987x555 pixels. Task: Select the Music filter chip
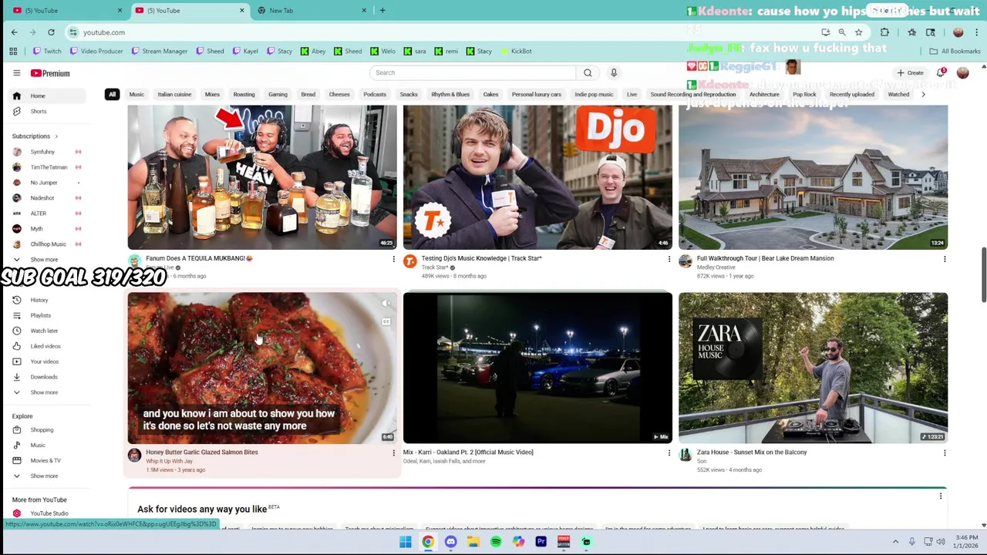[x=136, y=94]
